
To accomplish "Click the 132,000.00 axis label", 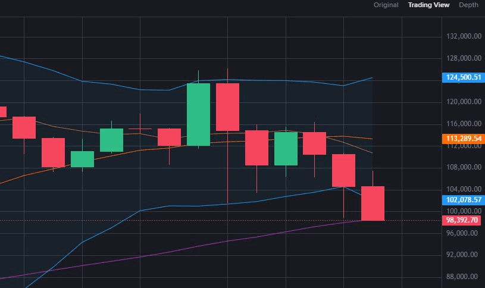I will 464,36.
